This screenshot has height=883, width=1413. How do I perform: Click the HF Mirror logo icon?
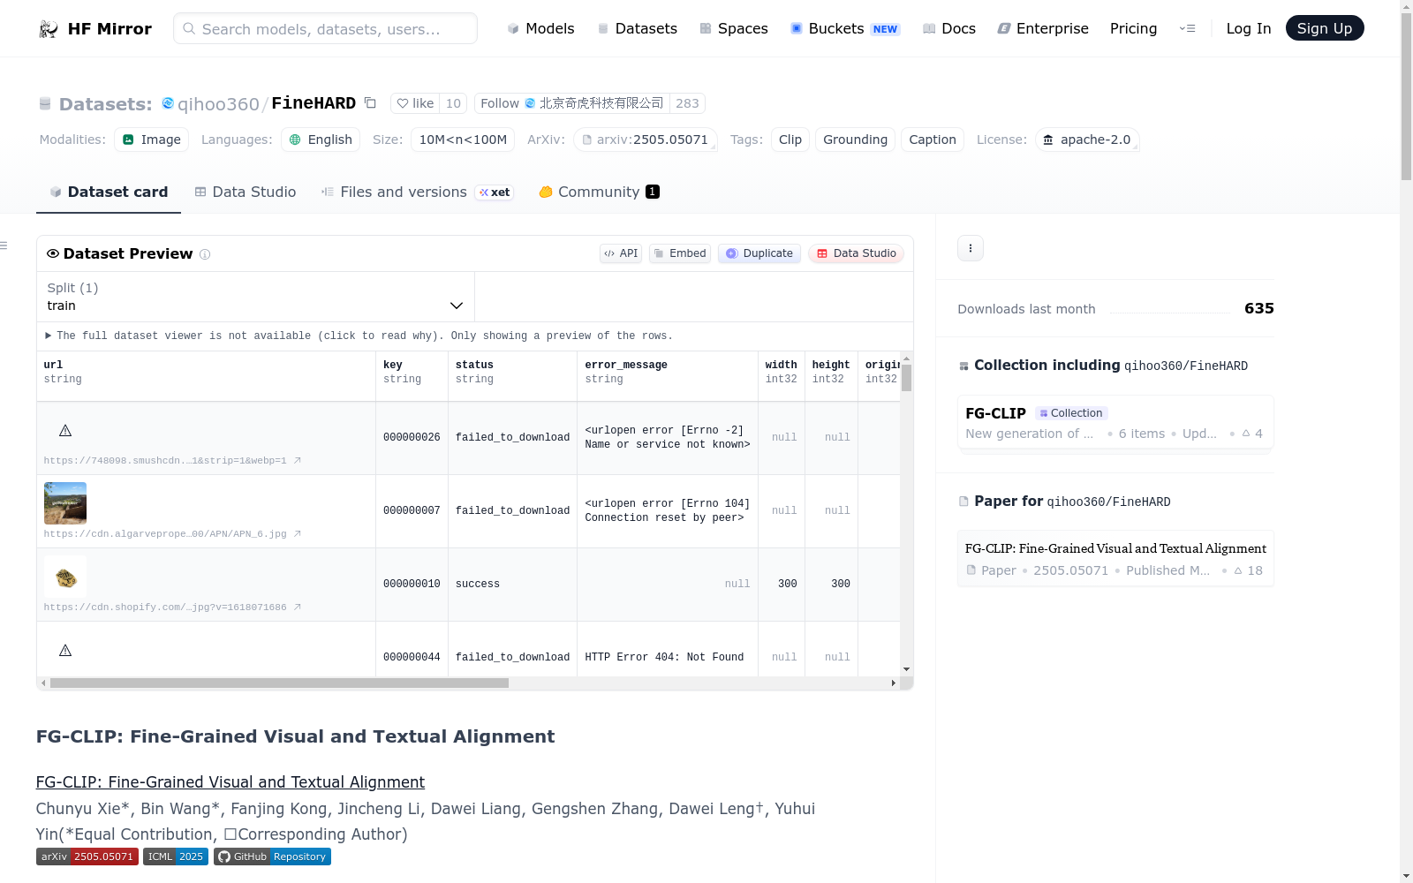pos(49,29)
